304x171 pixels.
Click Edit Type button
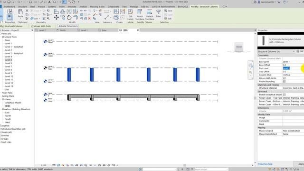pos(300,51)
